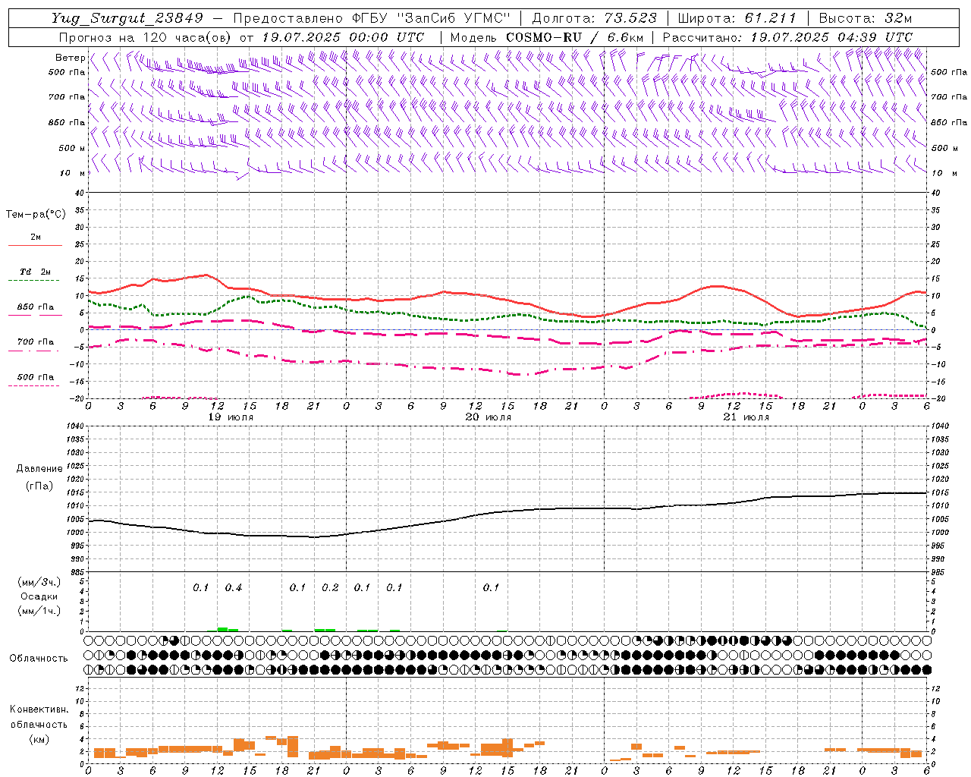This screenshot has width=971, height=777.
Task: Click the station title Yug_Surgut_23849
Action: click(128, 18)
